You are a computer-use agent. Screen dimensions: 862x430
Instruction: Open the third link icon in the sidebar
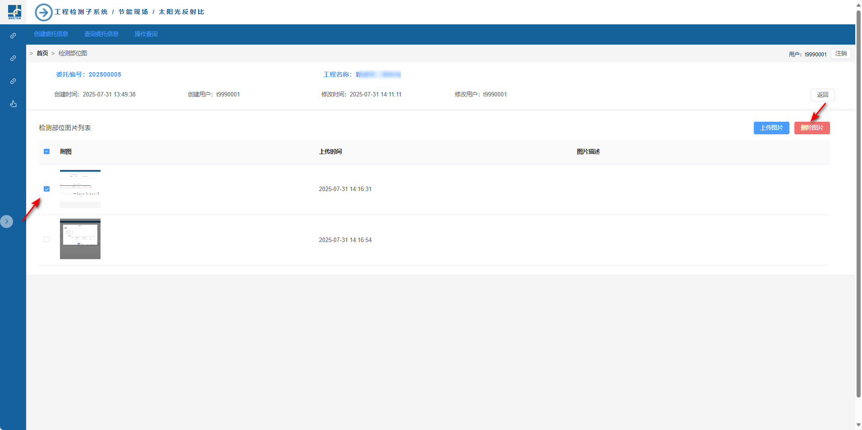click(x=13, y=81)
